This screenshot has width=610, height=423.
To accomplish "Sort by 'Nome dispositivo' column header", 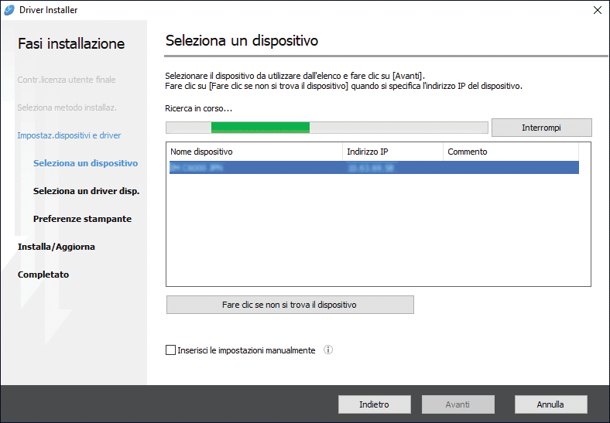I will pos(254,152).
